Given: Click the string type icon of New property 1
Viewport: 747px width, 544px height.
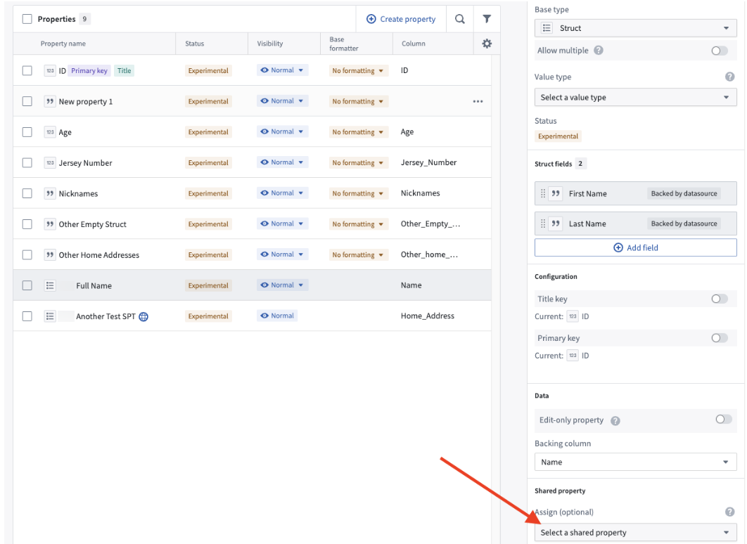Looking at the screenshot, I should click(x=50, y=101).
